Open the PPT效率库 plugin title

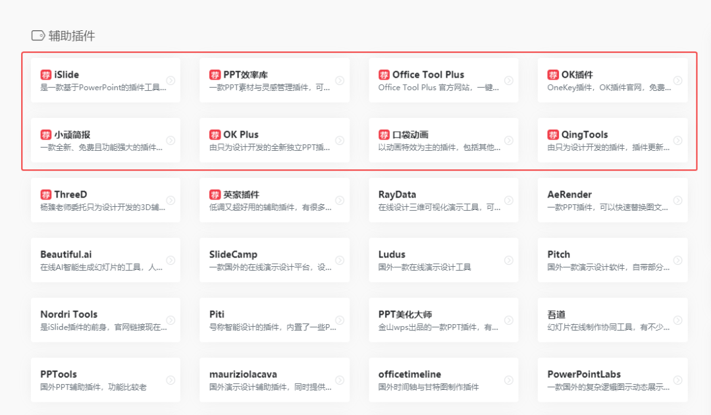tap(246, 75)
